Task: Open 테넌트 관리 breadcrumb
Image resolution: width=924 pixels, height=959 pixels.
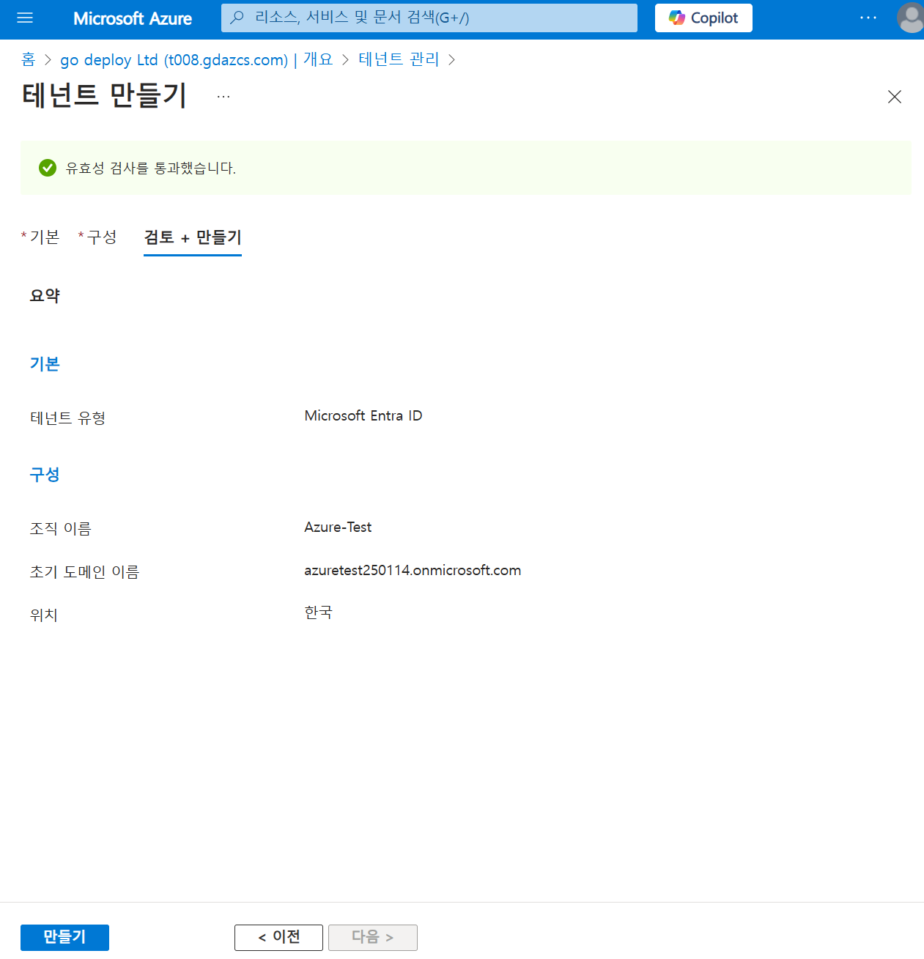Action: pos(399,59)
